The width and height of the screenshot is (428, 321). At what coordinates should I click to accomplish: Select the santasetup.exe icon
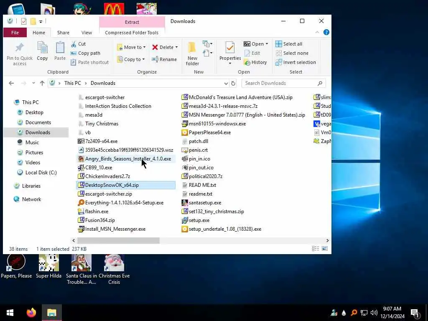185,203
